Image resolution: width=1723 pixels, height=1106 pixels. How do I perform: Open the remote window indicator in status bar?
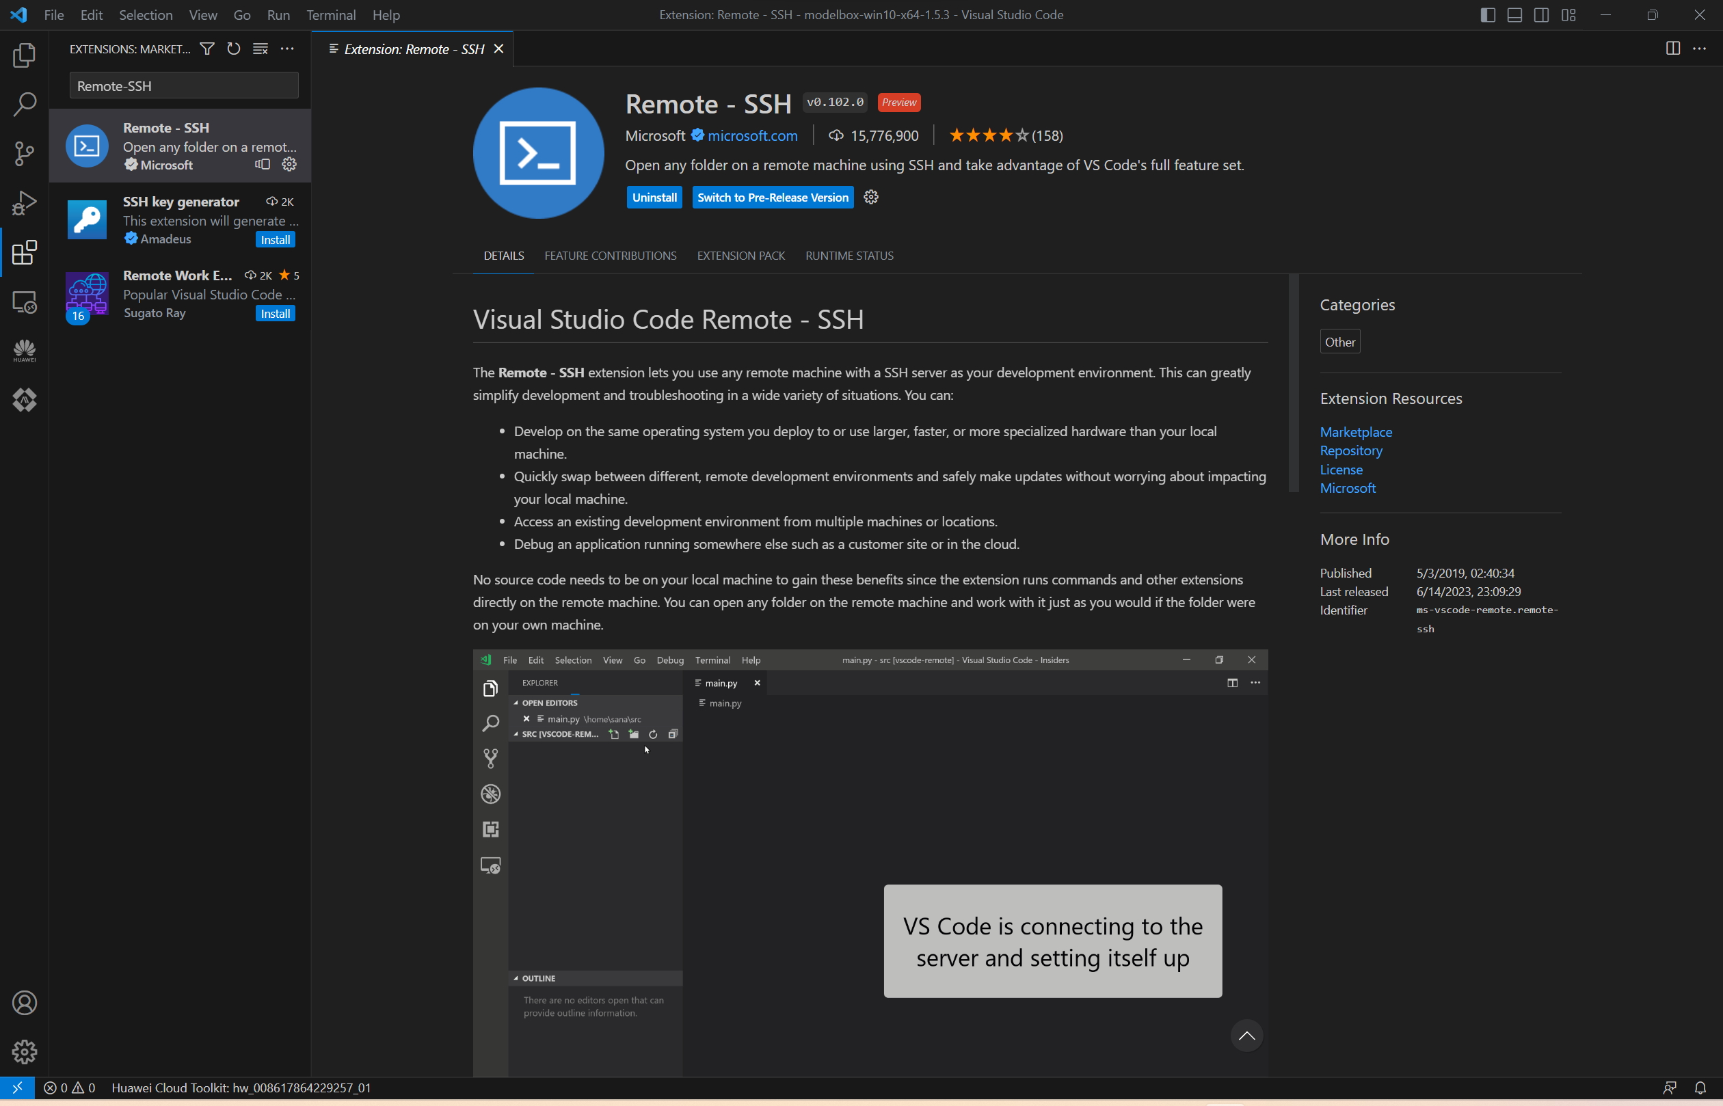tap(17, 1088)
